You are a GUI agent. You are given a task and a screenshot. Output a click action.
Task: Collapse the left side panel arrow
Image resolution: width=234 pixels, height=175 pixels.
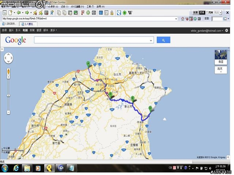(x=2, y=50)
